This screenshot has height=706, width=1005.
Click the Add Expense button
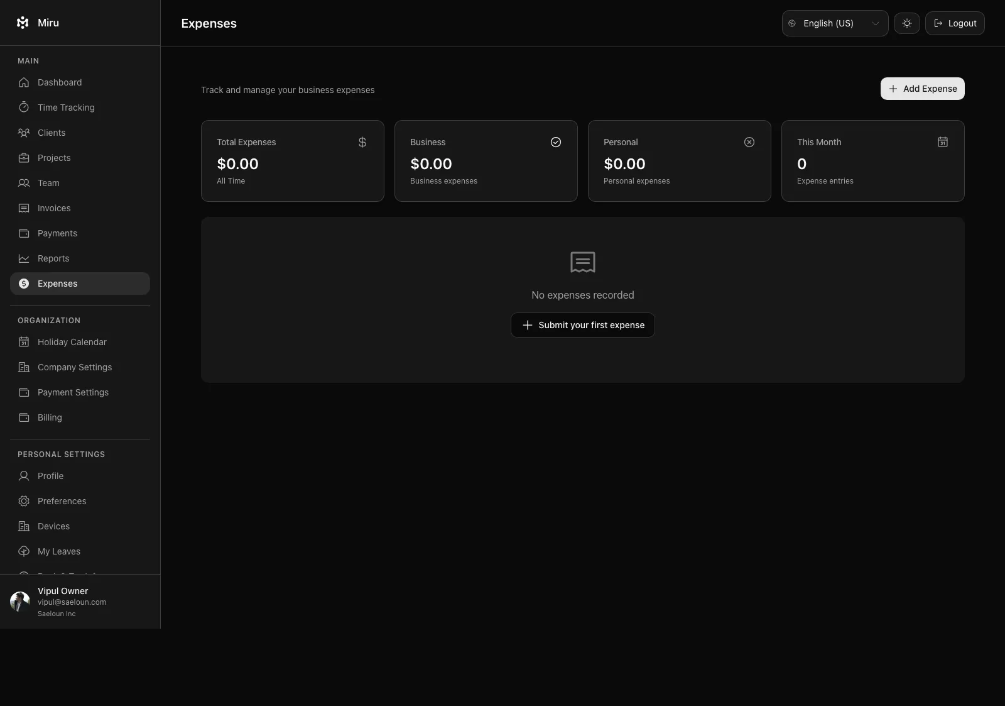[922, 89]
